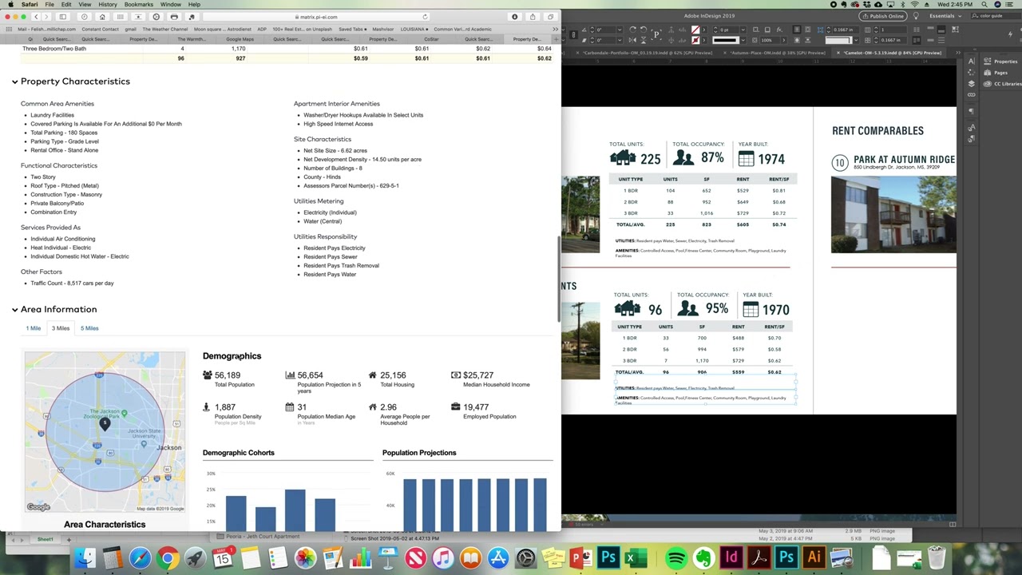The width and height of the screenshot is (1022, 575).
Task: Select the Google Maps Safari tab
Action: pyautogui.click(x=240, y=39)
